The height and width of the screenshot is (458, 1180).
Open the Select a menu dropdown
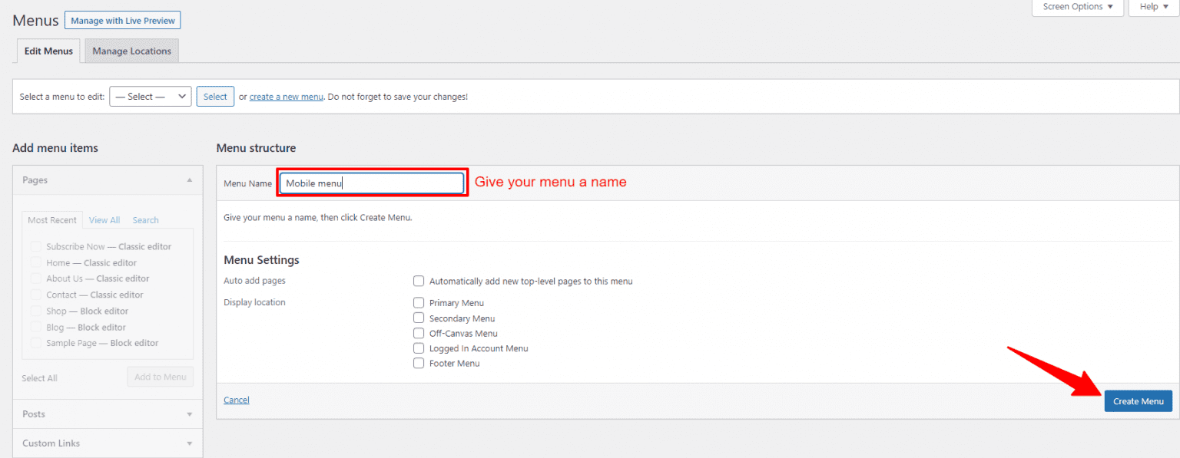coord(150,97)
